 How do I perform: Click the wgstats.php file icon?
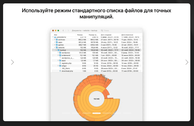click(x=60, y=63)
